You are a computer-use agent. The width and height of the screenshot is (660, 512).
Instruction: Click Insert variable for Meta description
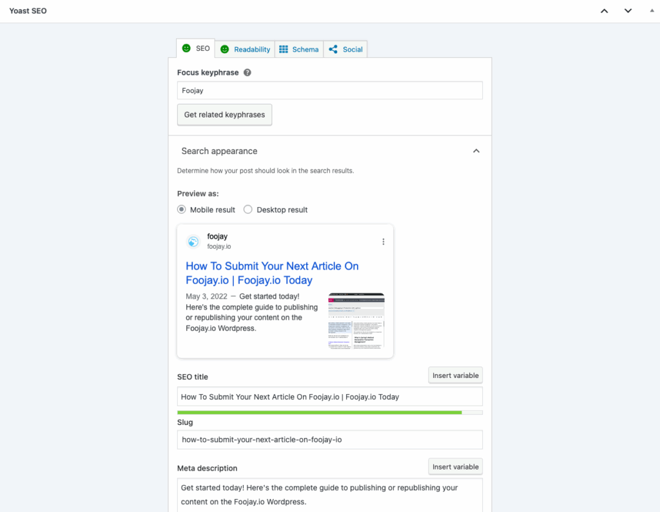click(455, 467)
